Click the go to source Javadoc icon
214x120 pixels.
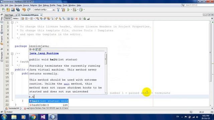coord(40,49)
